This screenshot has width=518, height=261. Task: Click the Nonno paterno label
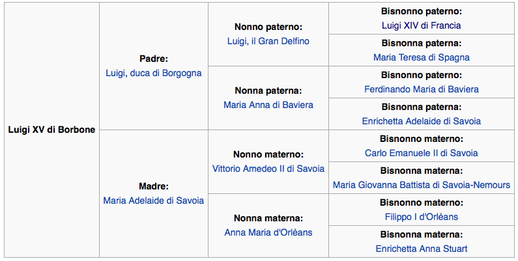[268, 27]
